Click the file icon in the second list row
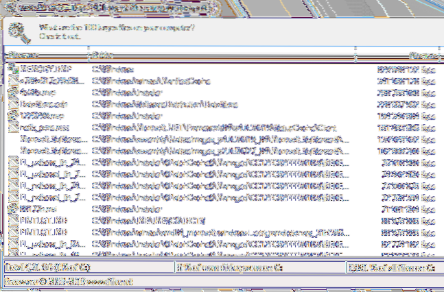The width and height of the screenshot is (444, 292). click(x=12, y=81)
